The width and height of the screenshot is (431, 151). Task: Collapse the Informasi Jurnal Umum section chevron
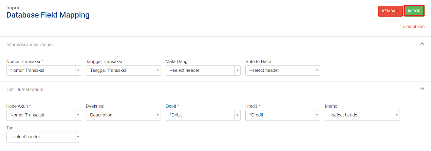pyautogui.click(x=422, y=44)
